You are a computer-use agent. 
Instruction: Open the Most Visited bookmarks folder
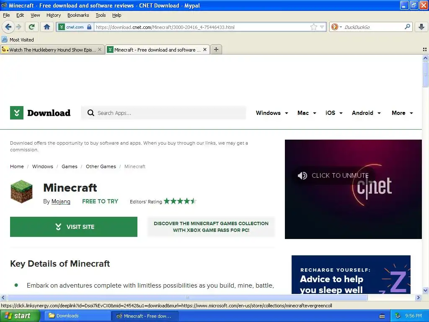click(18, 40)
